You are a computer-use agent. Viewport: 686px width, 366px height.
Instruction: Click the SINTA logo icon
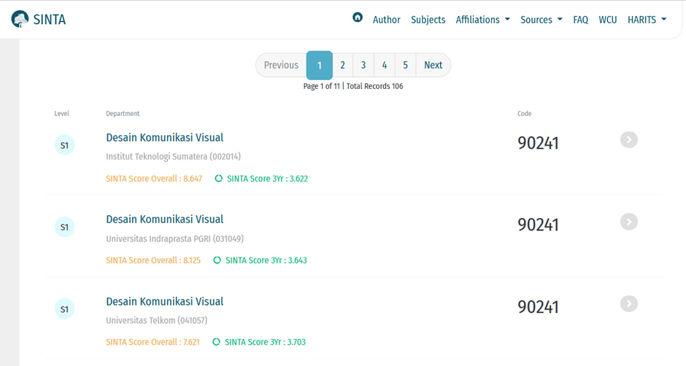[x=20, y=20]
